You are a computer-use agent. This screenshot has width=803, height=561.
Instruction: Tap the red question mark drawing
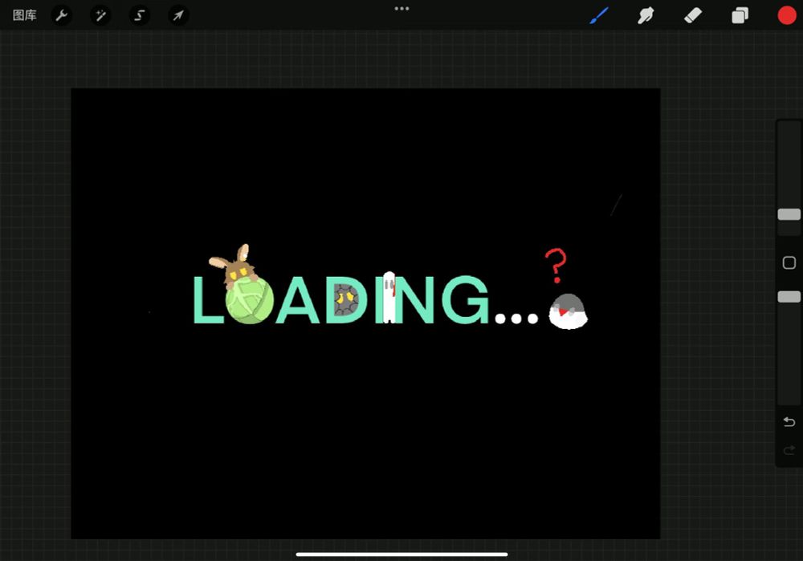555,266
